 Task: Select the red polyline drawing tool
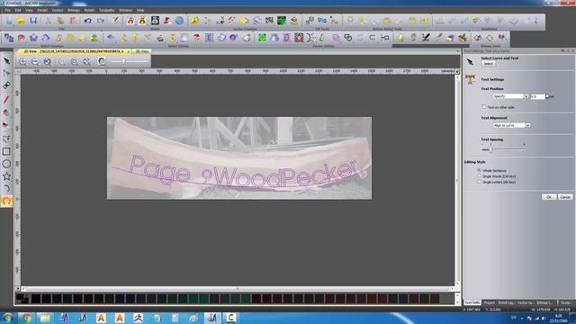[6, 99]
